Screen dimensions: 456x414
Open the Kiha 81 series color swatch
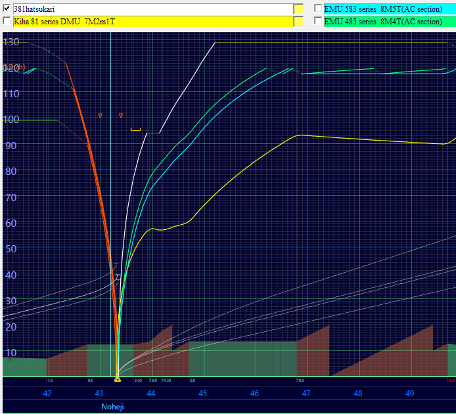click(298, 22)
